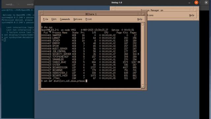Click the VUE$SYSTEM_2 process row

coord(89,73)
